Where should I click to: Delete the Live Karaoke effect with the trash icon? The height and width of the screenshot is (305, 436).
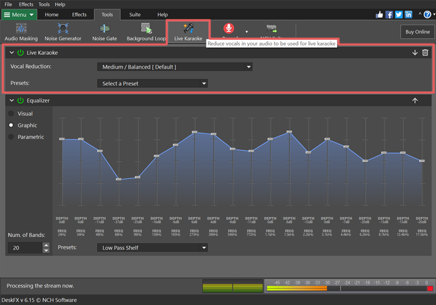(x=425, y=52)
